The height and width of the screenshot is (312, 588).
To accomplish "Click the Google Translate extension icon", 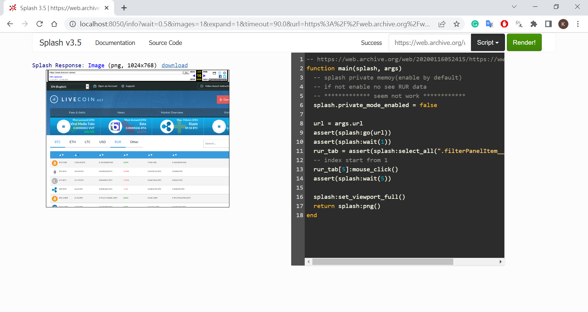I will (489, 24).
